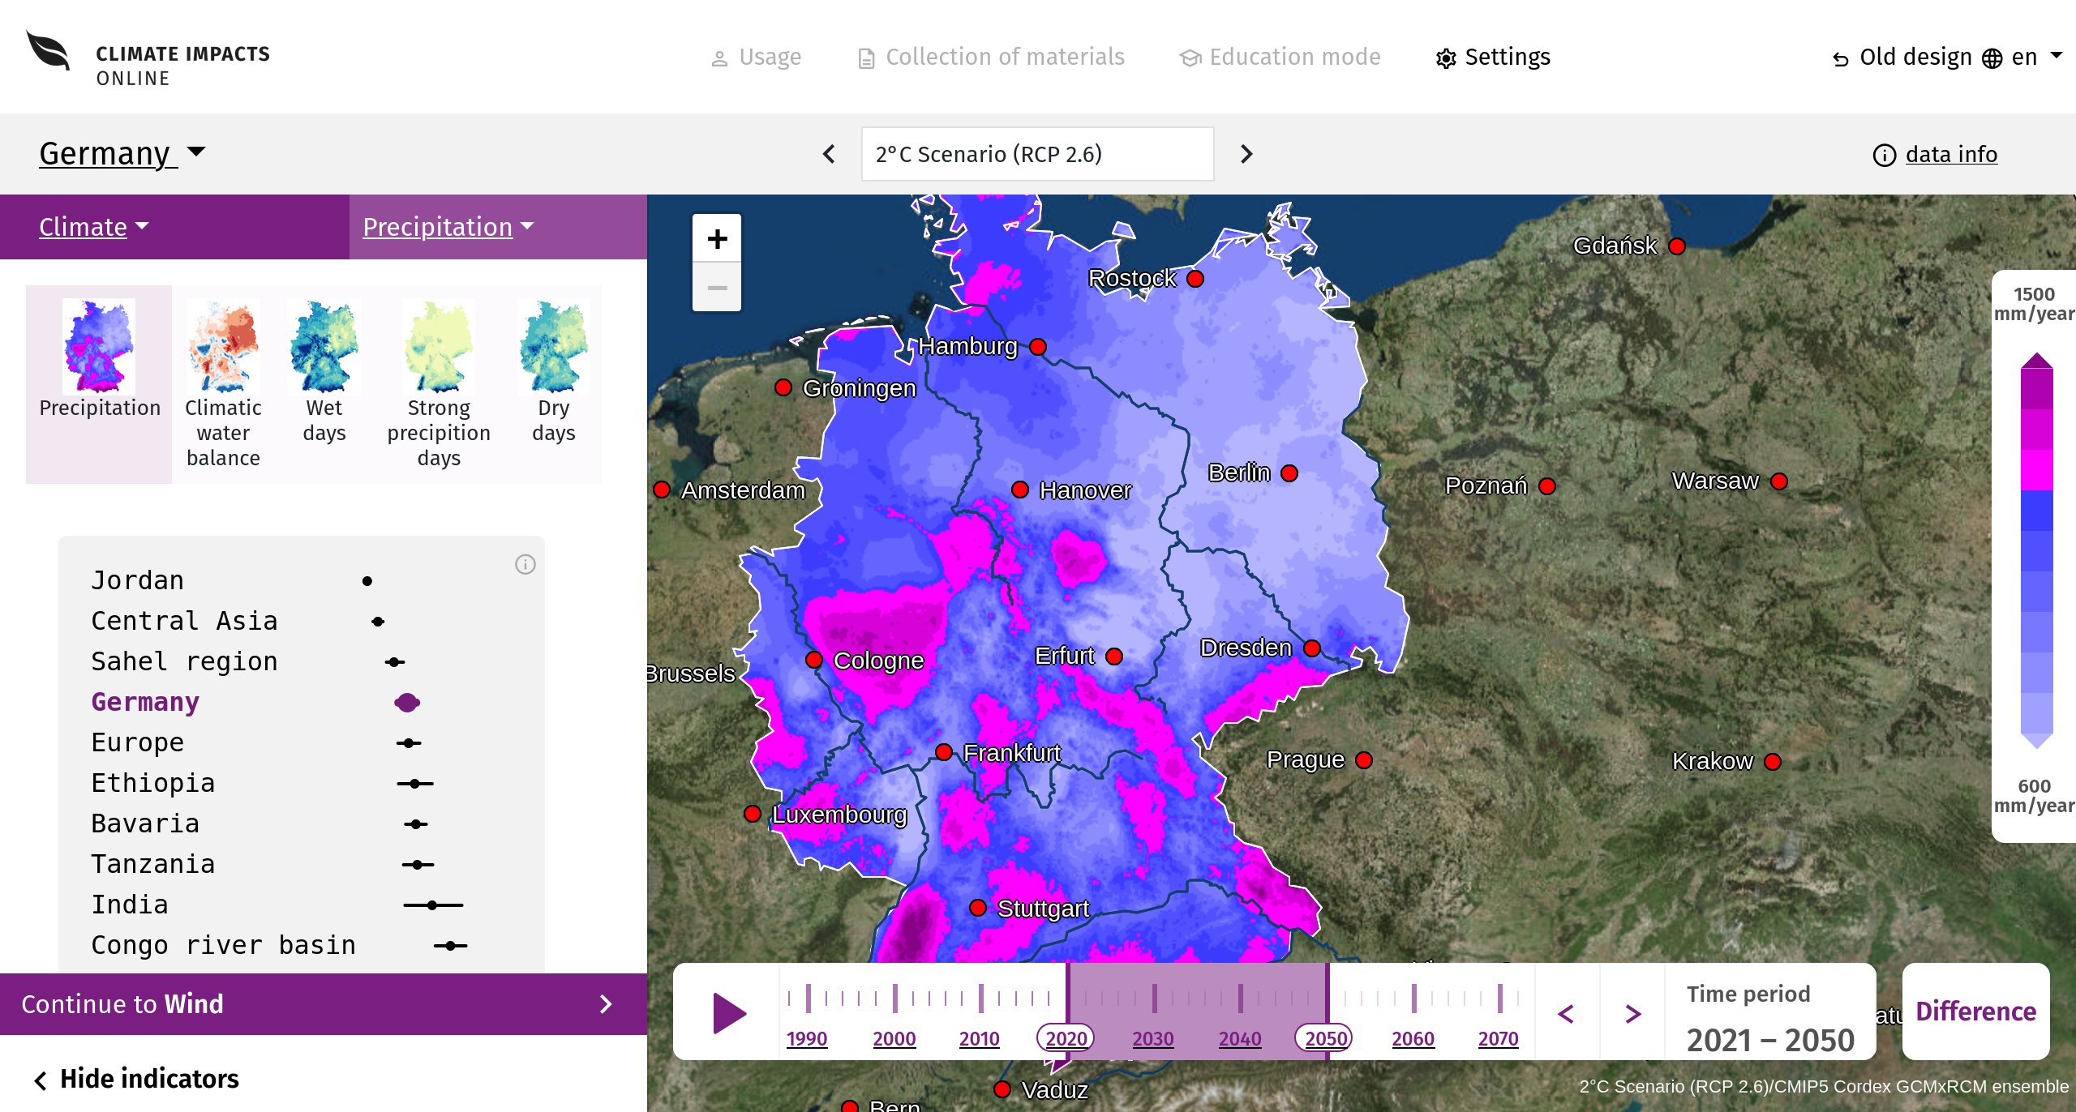
Task: Click the Stuttgart red dot marker
Action: point(978,907)
